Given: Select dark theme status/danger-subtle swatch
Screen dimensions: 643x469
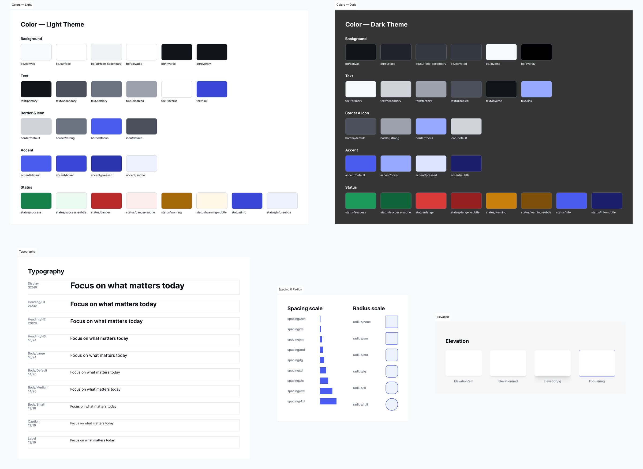Looking at the screenshot, I should pos(466,201).
